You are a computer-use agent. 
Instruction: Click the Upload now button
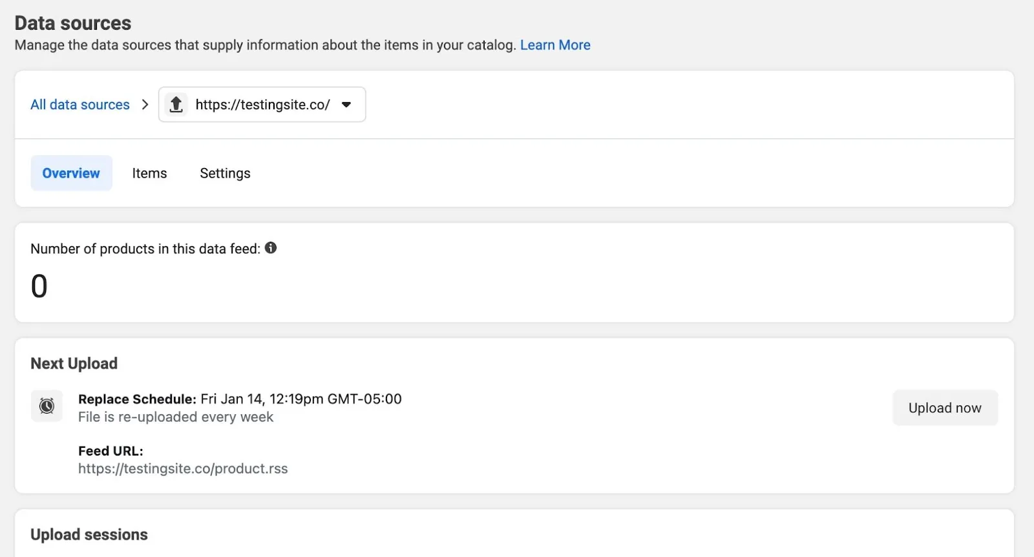945,408
